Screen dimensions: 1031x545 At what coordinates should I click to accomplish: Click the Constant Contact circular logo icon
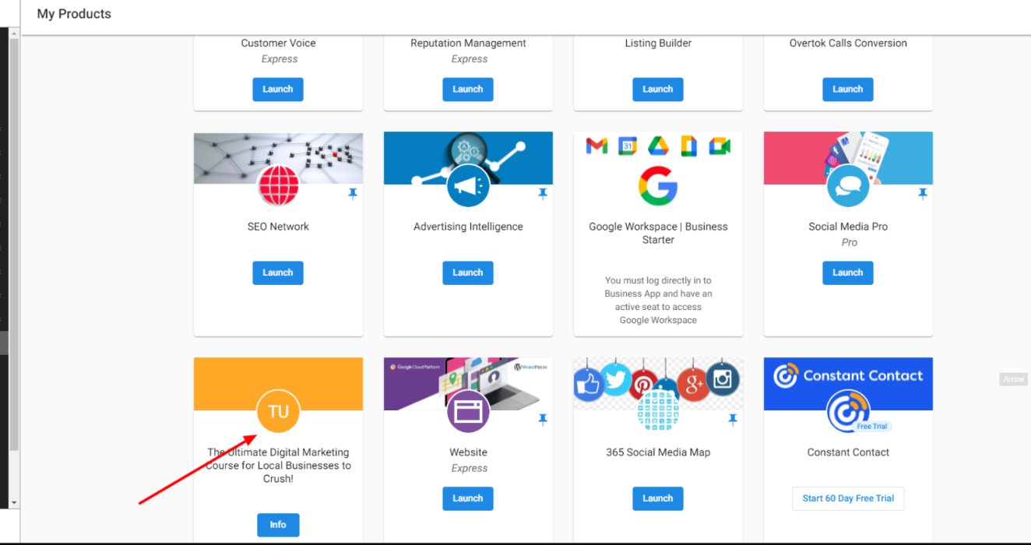[848, 411]
